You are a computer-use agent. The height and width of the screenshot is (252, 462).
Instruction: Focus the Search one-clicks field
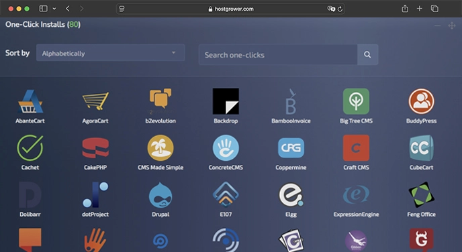[x=278, y=55]
